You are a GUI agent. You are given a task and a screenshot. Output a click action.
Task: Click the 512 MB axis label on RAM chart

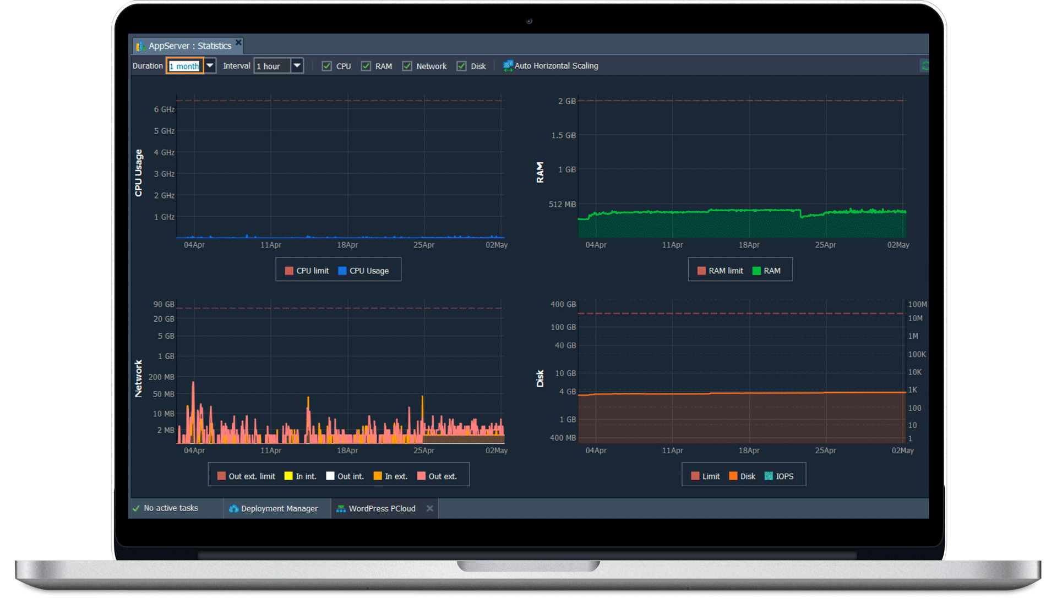click(x=562, y=204)
